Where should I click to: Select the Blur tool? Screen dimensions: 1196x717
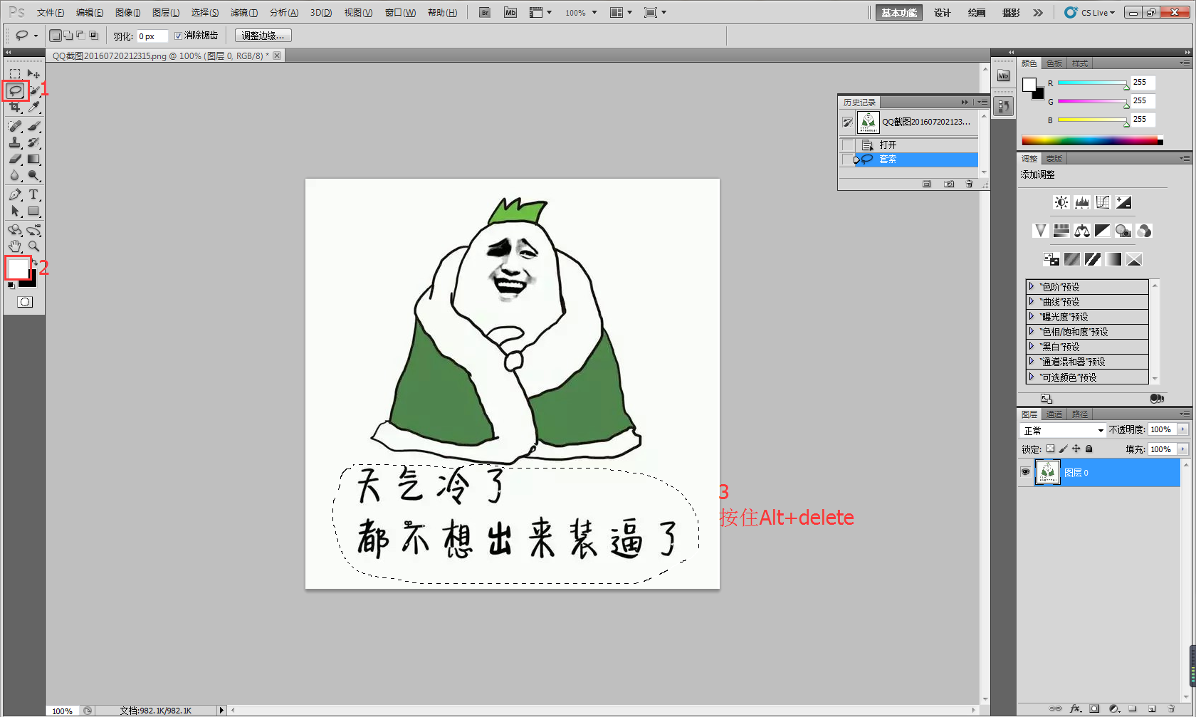click(x=15, y=175)
